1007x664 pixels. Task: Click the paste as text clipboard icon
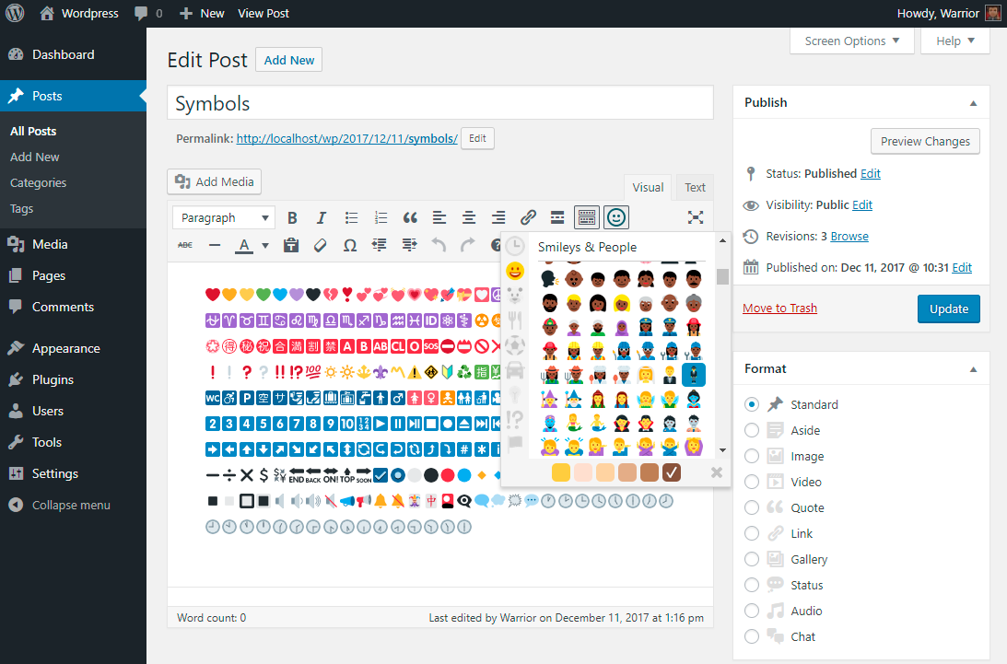tap(291, 245)
